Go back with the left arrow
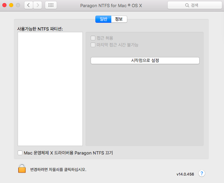Image resolution: width=224 pixels, height=183 pixels. [x=29, y=5]
